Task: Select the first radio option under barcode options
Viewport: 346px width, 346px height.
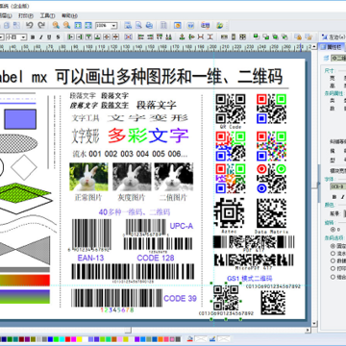Action: click(333, 246)
